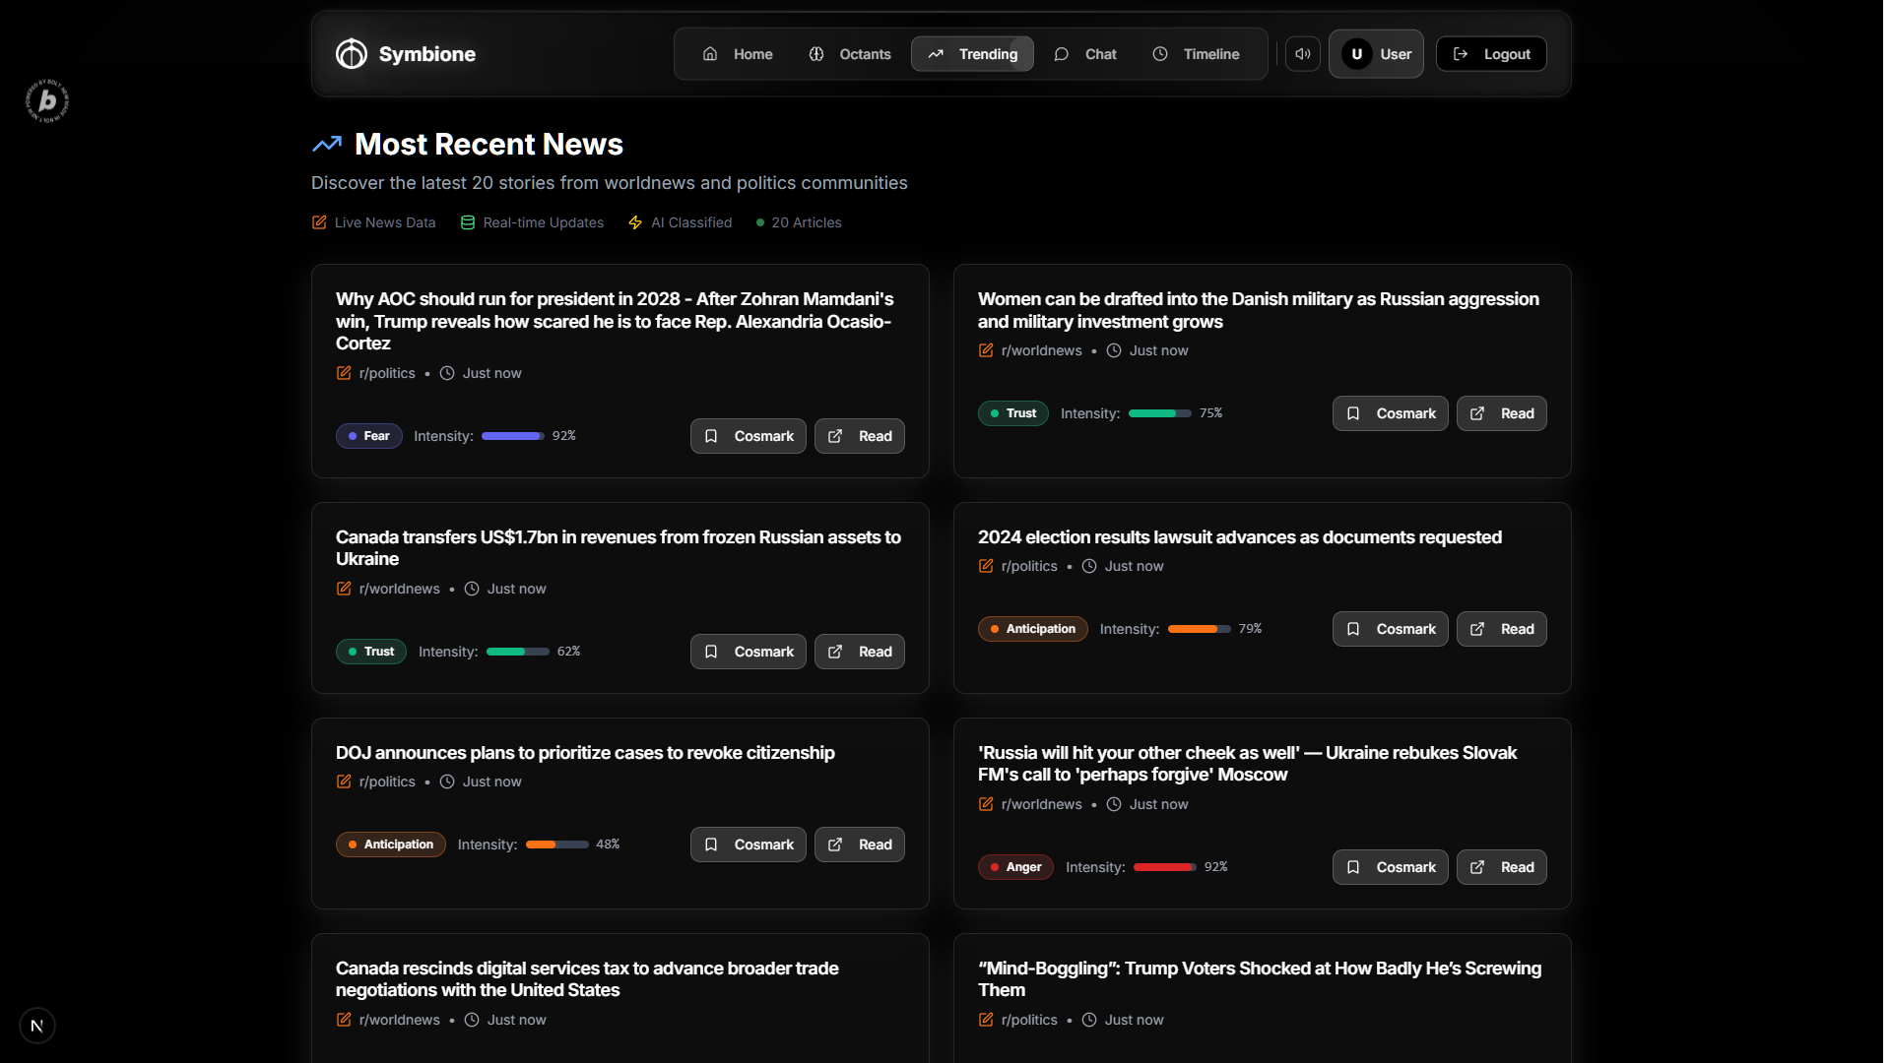
Task: Open the Home tab
Action: pos(737,54)
